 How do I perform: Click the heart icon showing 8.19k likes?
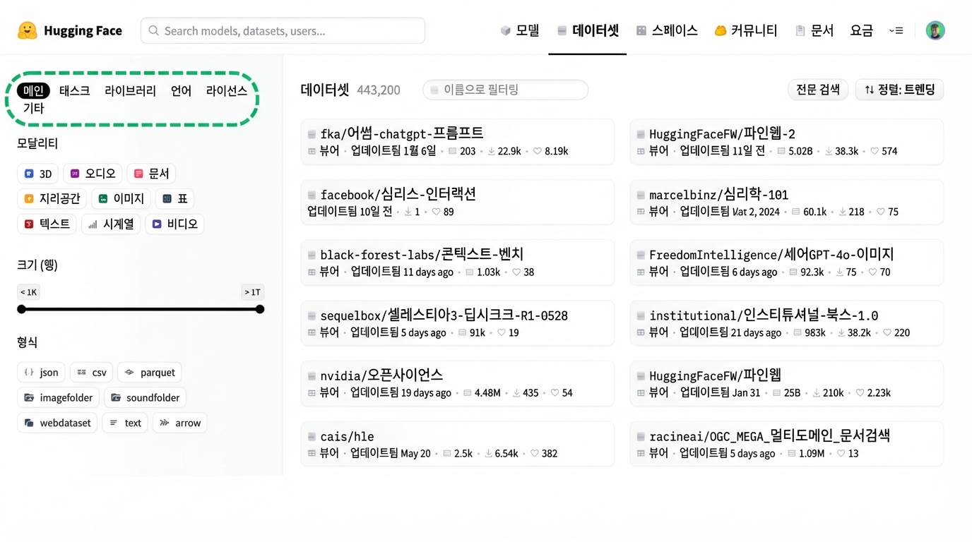[x=537, y=151]
